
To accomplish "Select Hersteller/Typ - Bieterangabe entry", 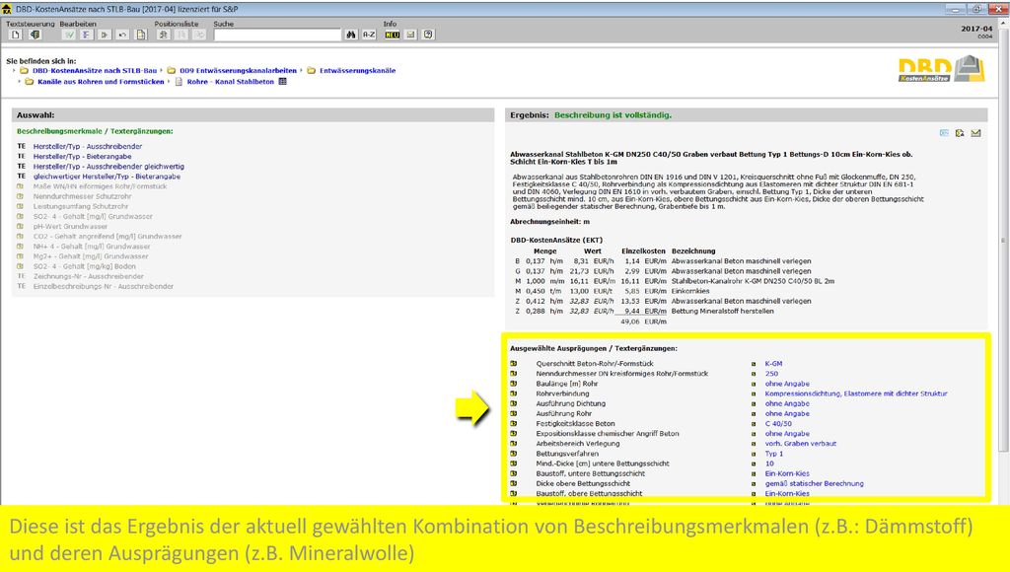I will [83, 157].
